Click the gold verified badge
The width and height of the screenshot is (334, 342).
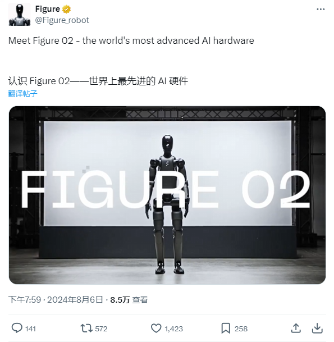[66, 10]
